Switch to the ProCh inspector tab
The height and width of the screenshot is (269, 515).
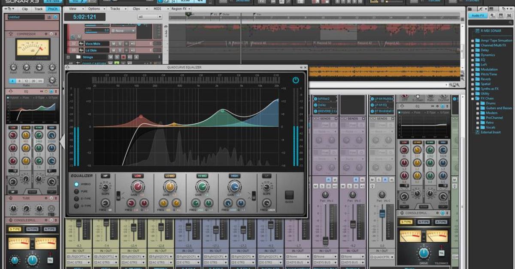coord(52,9)
